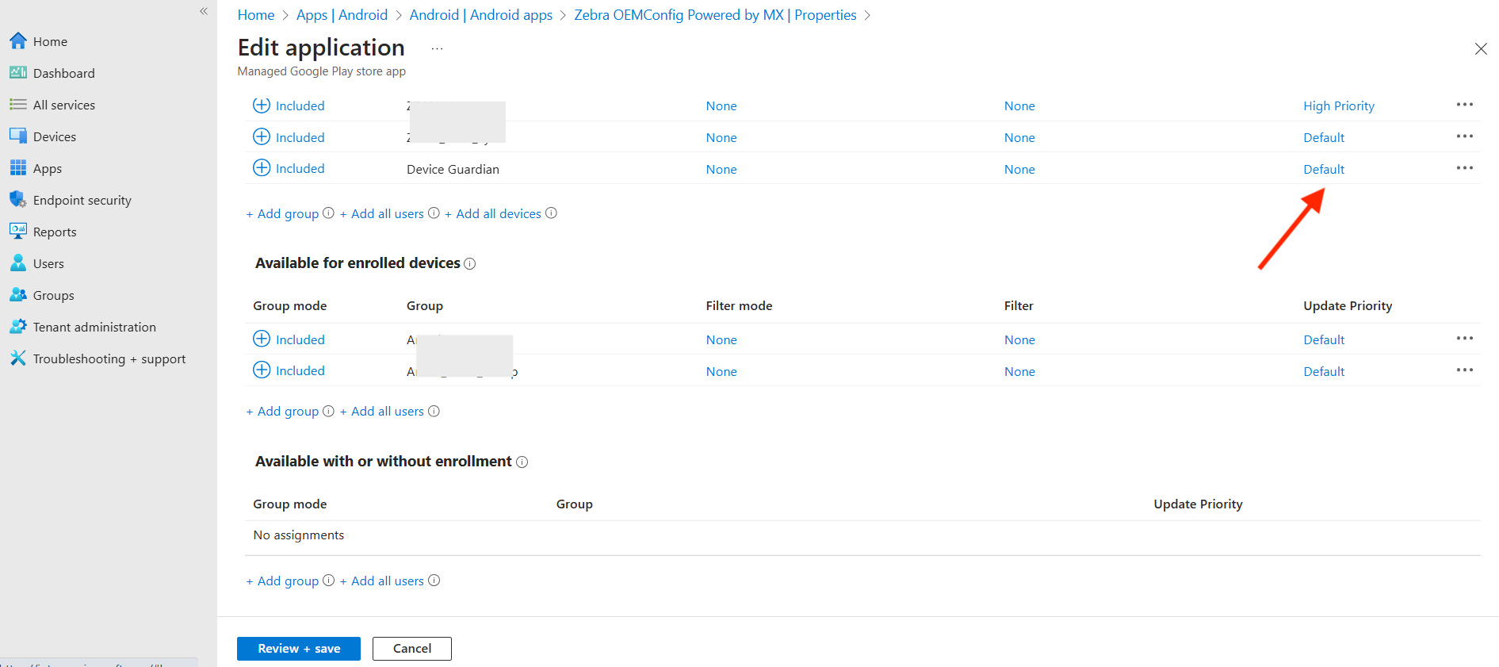Toggle Included mode on High Priority row

click(262, 105)
